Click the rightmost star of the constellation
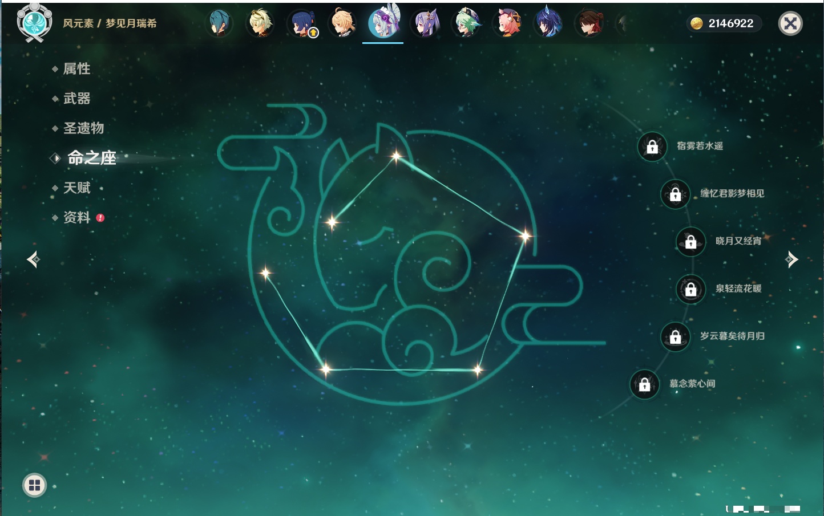Screen dimensions: 824x516 tap(525, 235)
